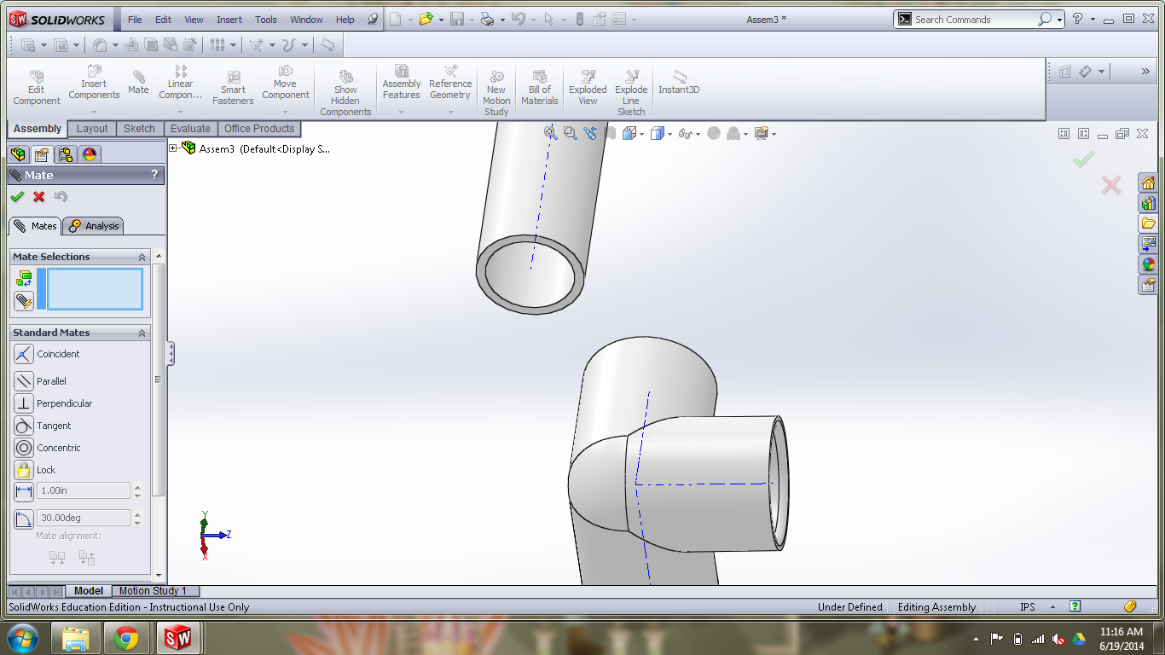Open the Display Style dropdown
1165x655 pixels.
point(670,134)
